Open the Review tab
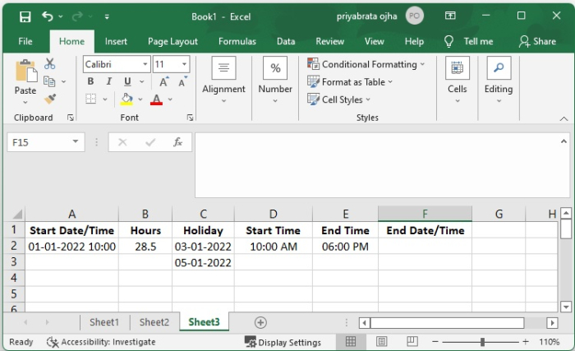Image resolution: width=575 pixels, height=351 pixels. tap(330, 41)
